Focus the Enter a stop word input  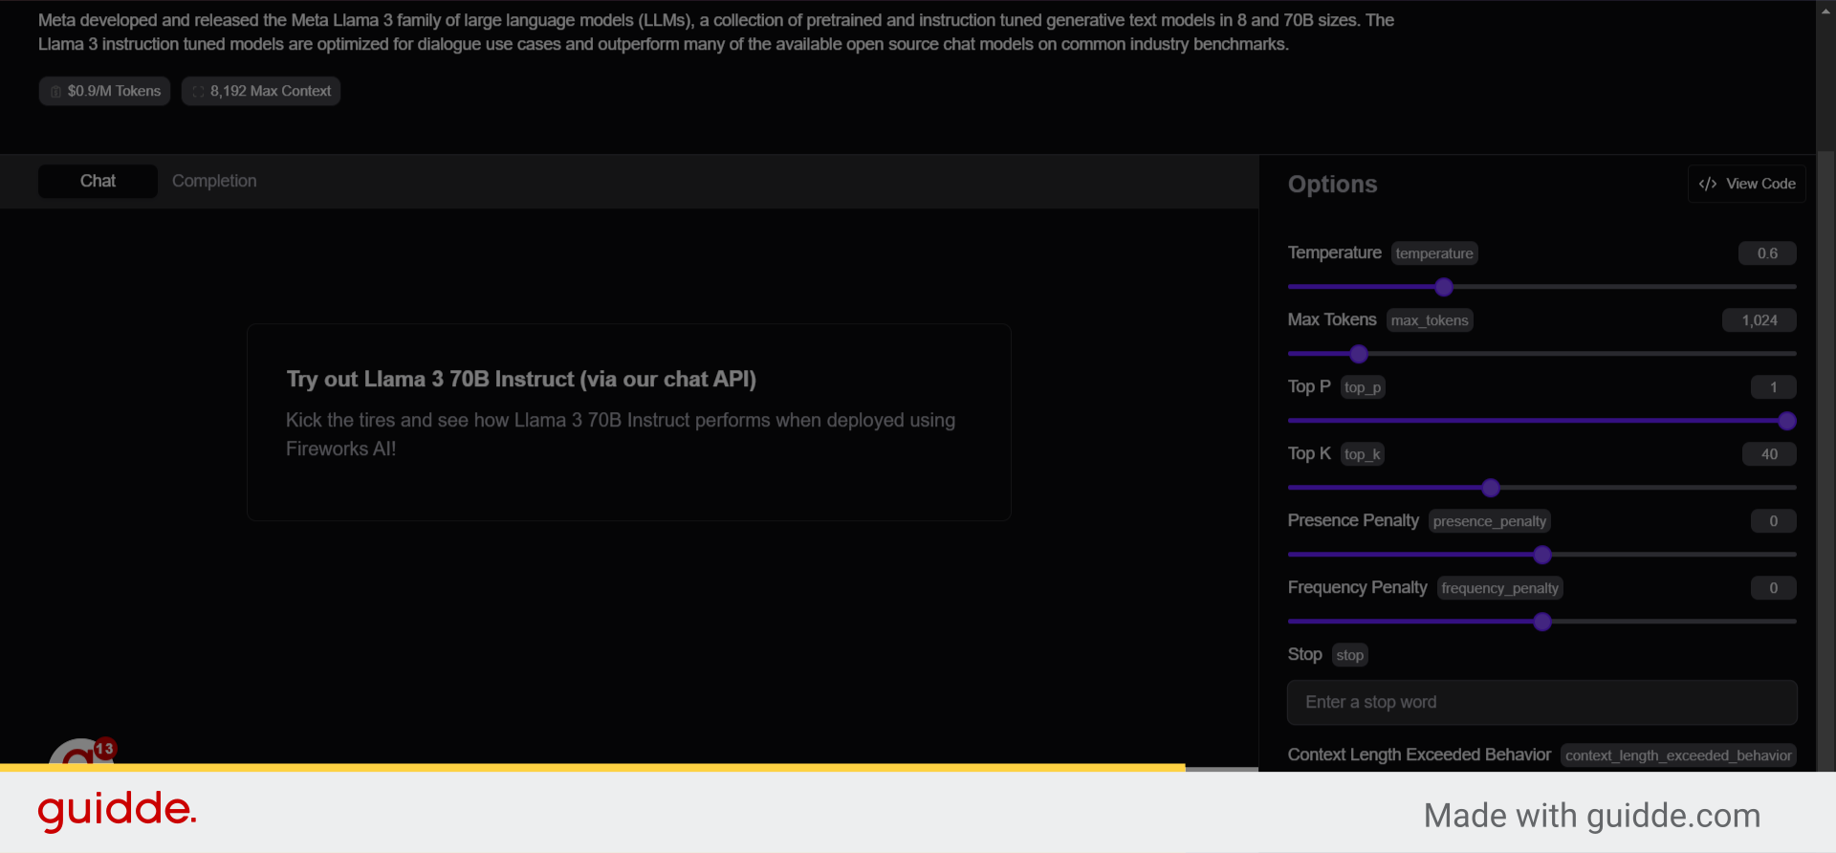(x=1542, y=702)
